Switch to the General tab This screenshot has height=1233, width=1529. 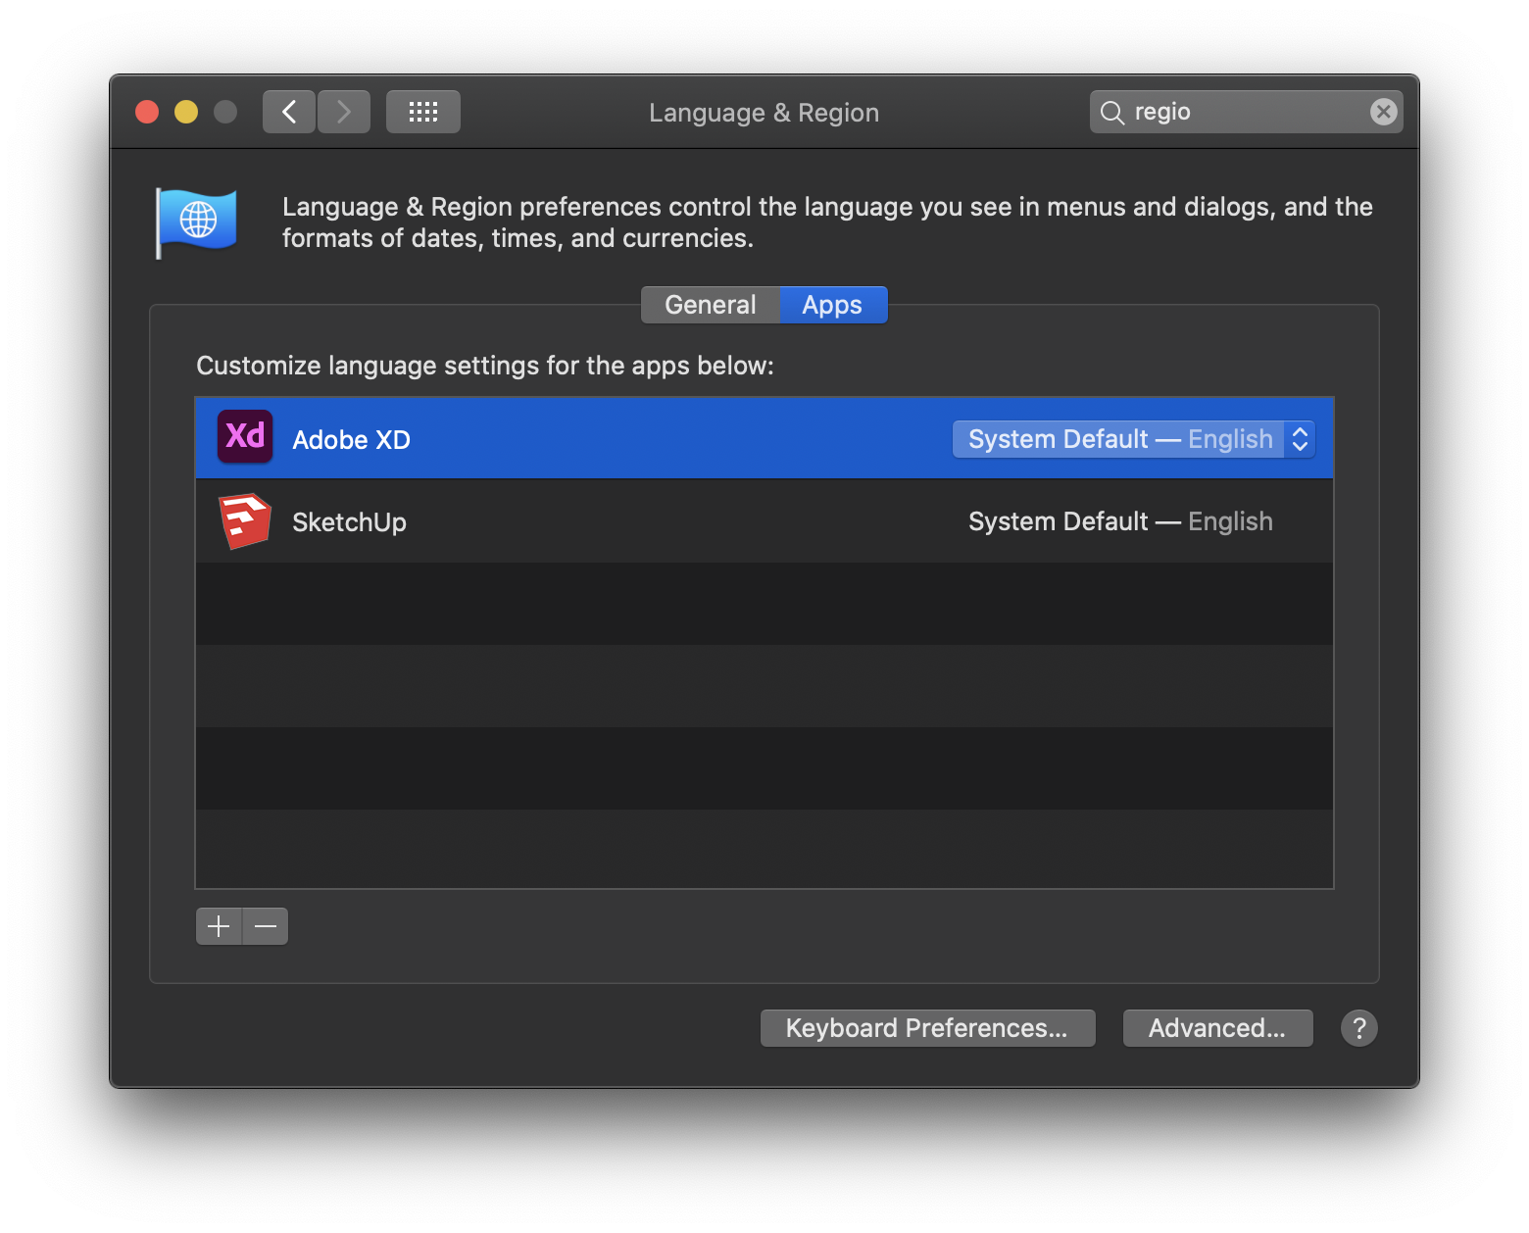(x=711, y=304)
